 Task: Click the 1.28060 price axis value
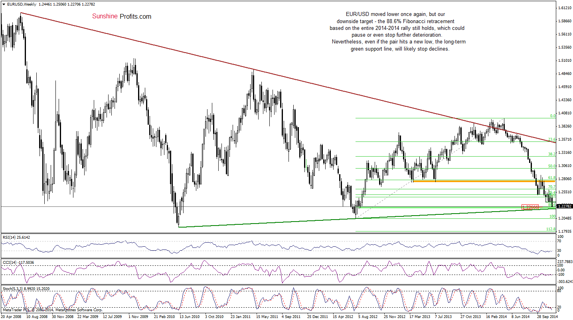[565, 179]
